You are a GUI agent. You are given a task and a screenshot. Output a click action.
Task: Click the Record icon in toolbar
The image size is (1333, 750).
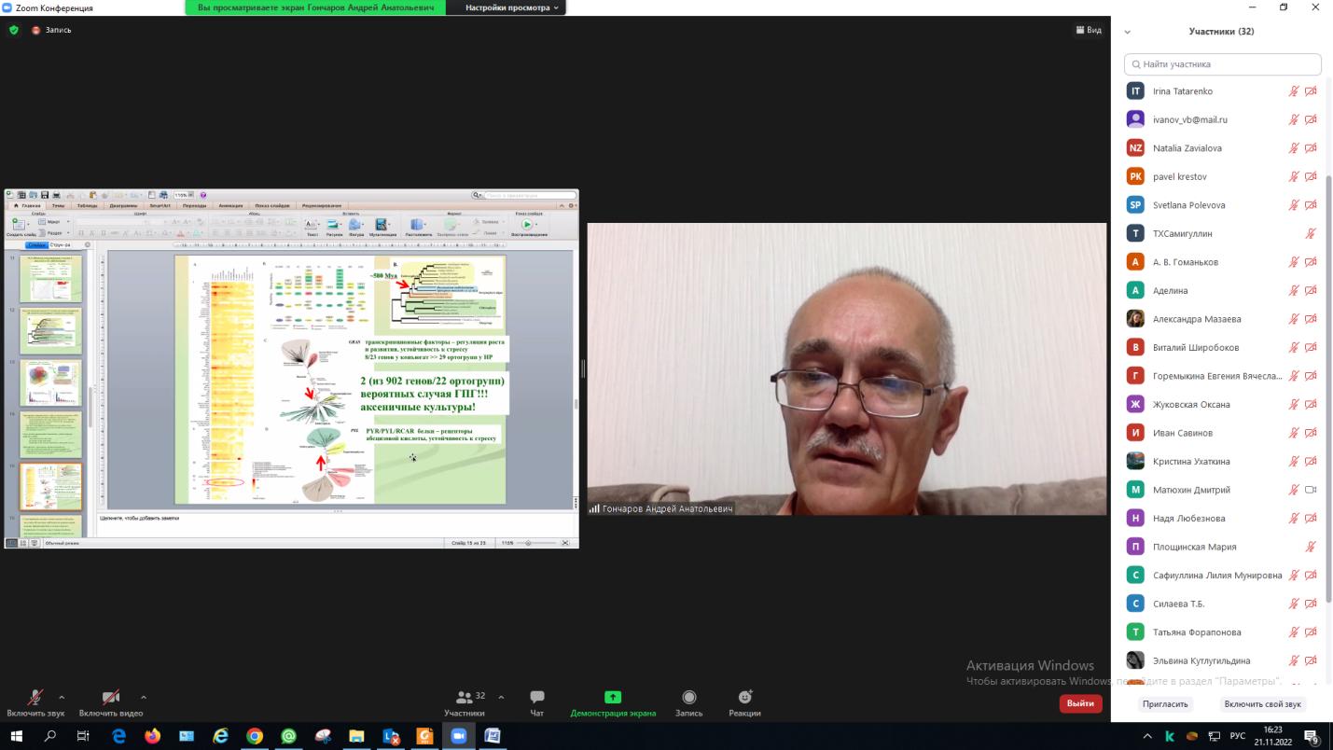coord(688,698)
